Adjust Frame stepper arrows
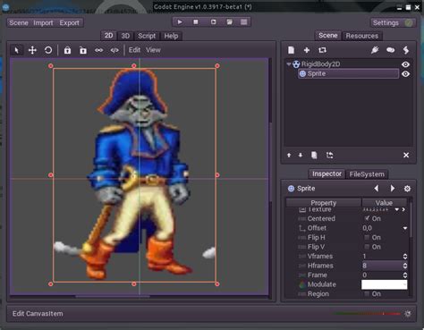Image resolution: width=424 pixels, height=330 pixels. pos(405,275)
